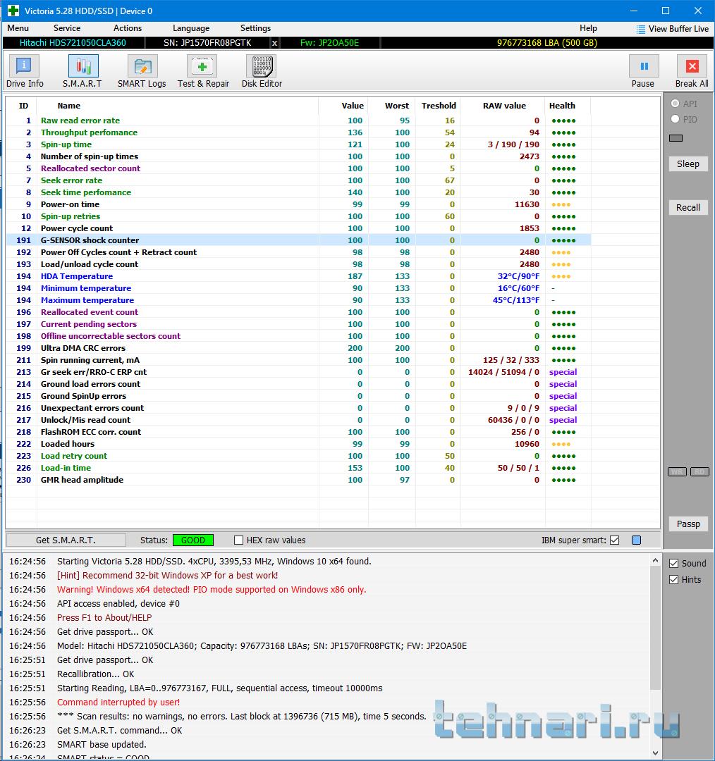
Task: Click the Sleep button
Action: (688, 164)
